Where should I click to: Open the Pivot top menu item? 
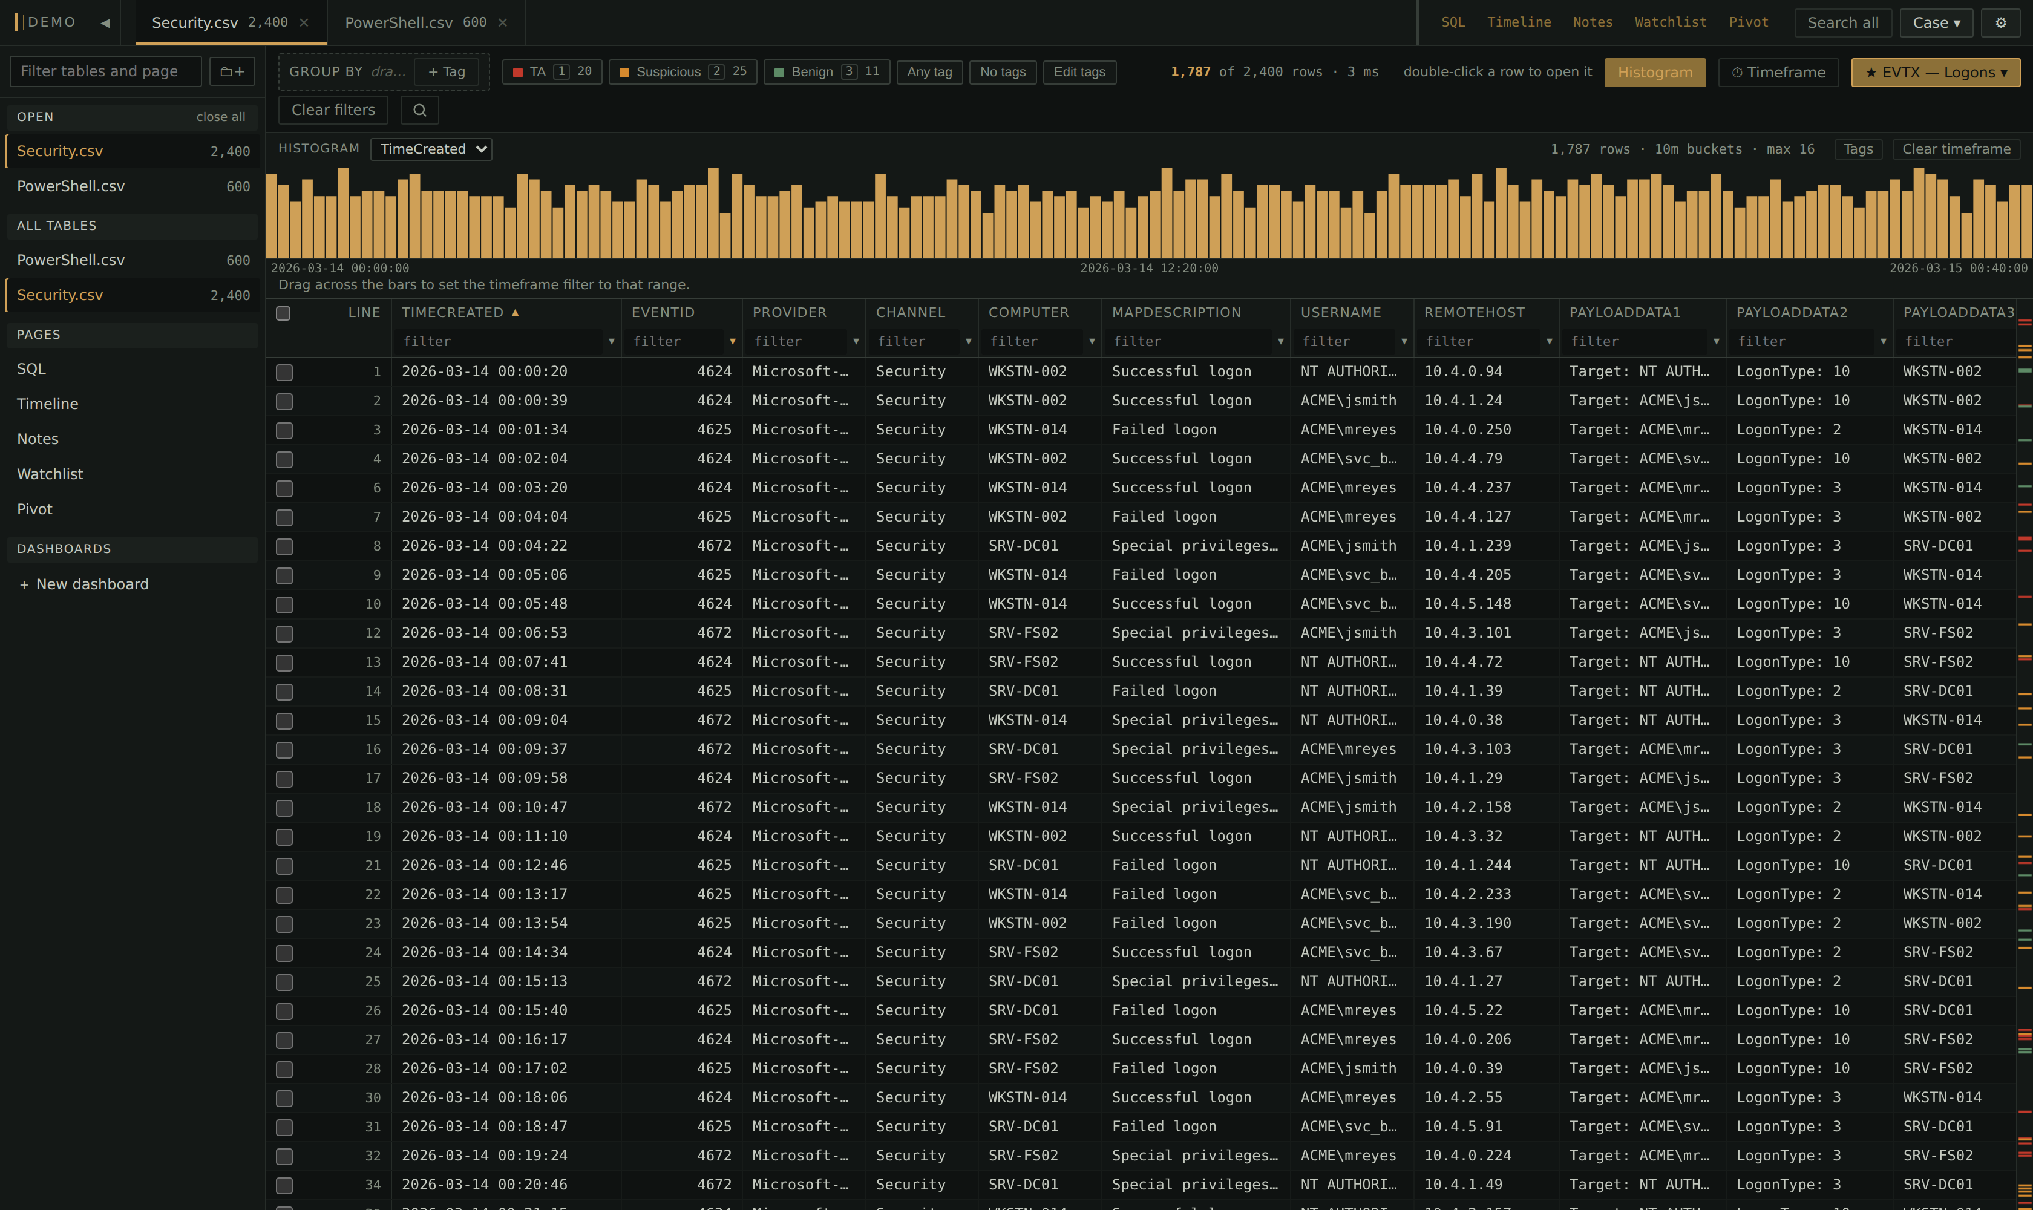(1749, 22)
